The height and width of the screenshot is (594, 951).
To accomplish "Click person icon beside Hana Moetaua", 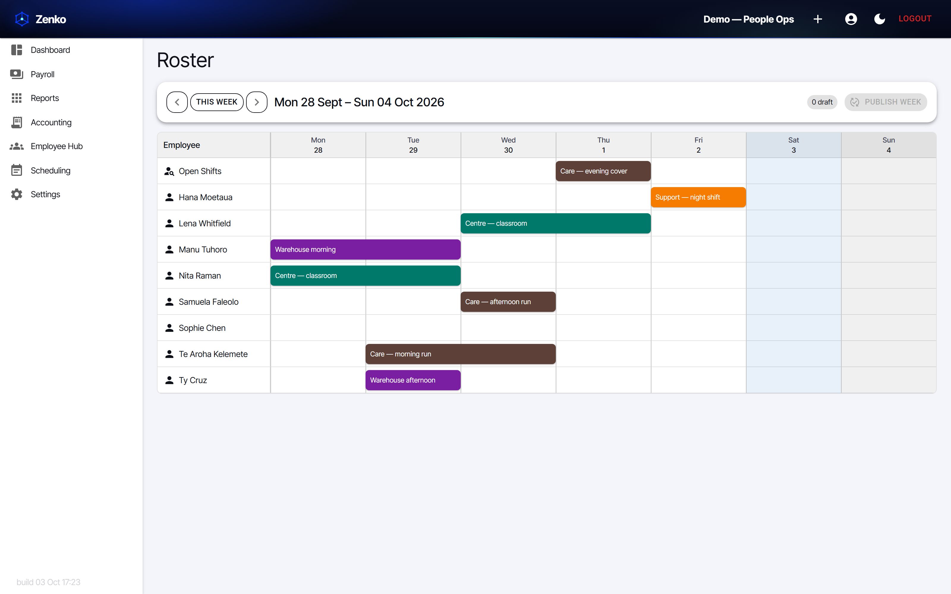I will [169, 197].
